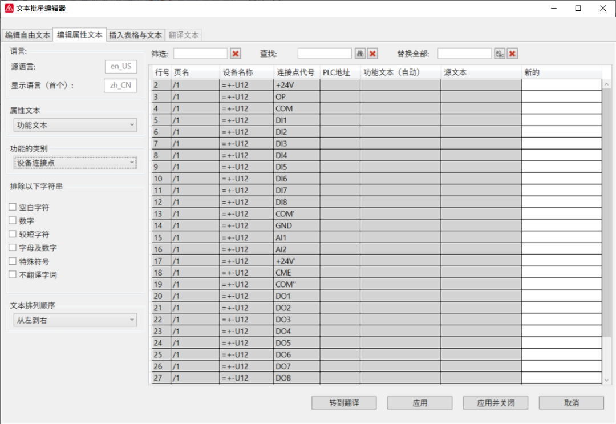
Task: Click the =+-U12 device name in row 10
Action: (246, 179)
